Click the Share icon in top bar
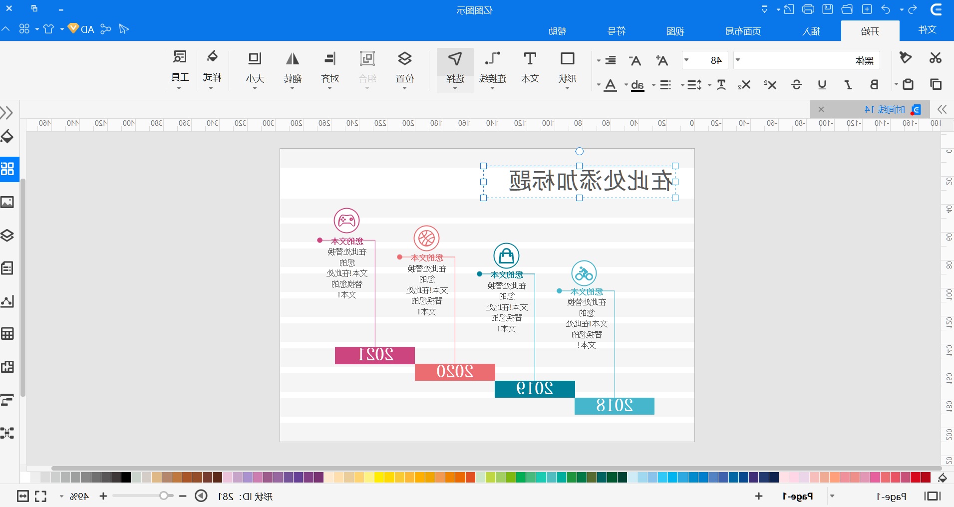Screen dimensions: 954x507 tap(105, 29)
